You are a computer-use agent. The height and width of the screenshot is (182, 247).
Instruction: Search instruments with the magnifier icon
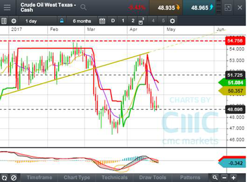point(83,7)
